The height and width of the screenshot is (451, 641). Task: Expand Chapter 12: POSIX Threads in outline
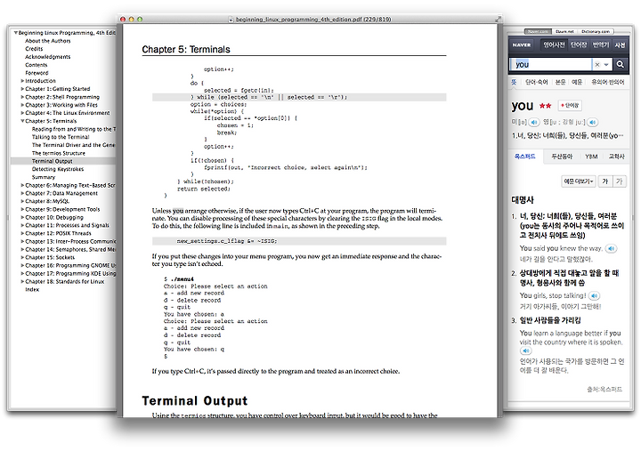(x=22, y=233)
